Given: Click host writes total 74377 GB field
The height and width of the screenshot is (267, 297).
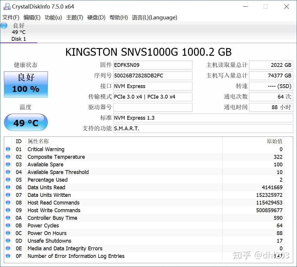Looking at the screenshot, I should pos(271,76).
